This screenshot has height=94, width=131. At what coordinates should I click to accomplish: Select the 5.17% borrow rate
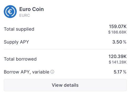(x=120, y=72)
